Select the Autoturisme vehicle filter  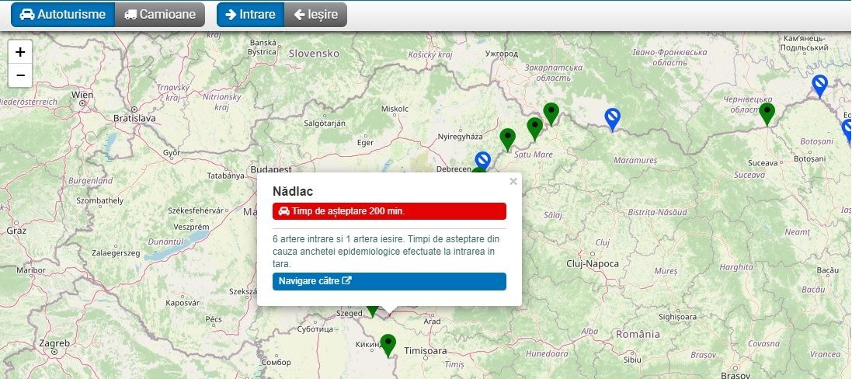point(62,15)
